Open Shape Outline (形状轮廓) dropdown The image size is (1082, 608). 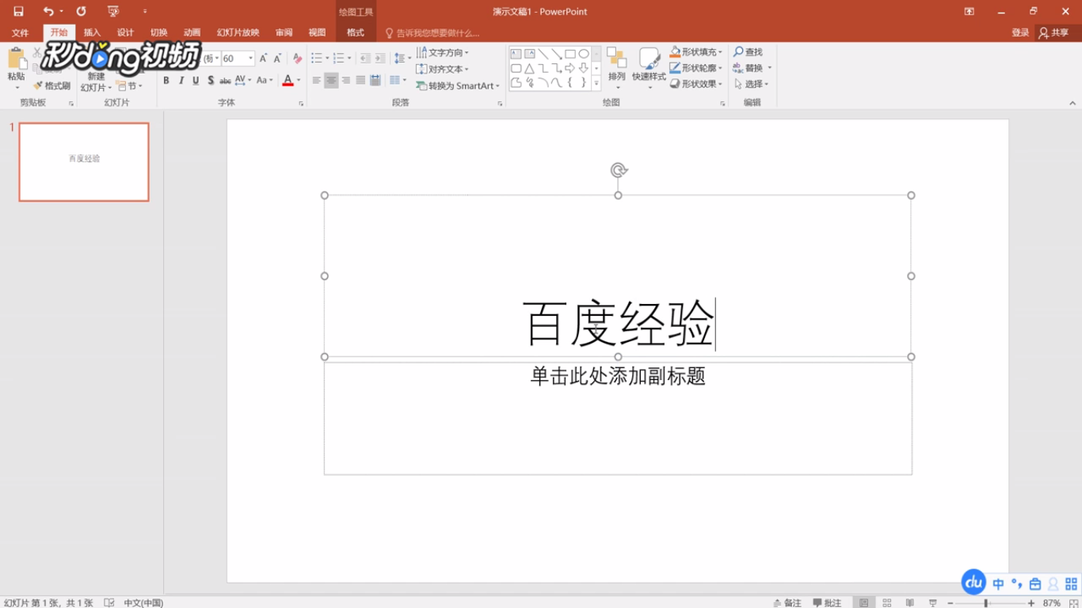(x=696, y=68)
